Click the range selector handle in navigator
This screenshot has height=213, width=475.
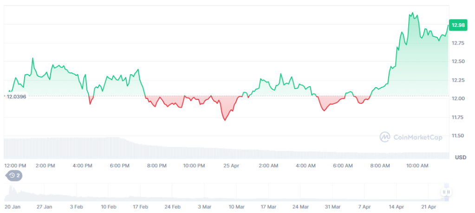[446, 192]
